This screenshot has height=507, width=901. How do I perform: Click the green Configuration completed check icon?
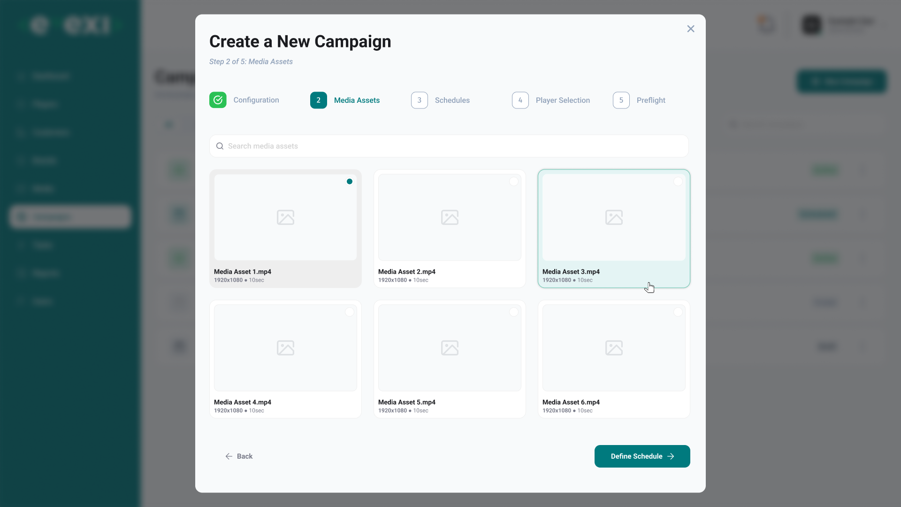tap(218, 100)
